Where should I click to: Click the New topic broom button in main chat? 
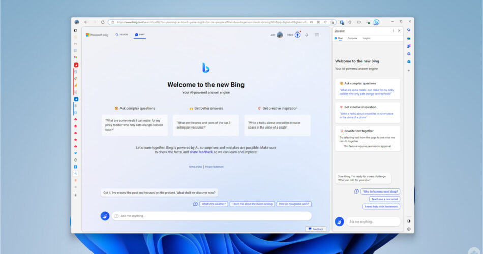click(105, 216)
